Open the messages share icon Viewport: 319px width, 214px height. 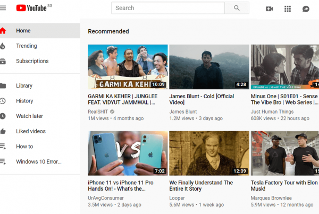(x=306, y=8)
